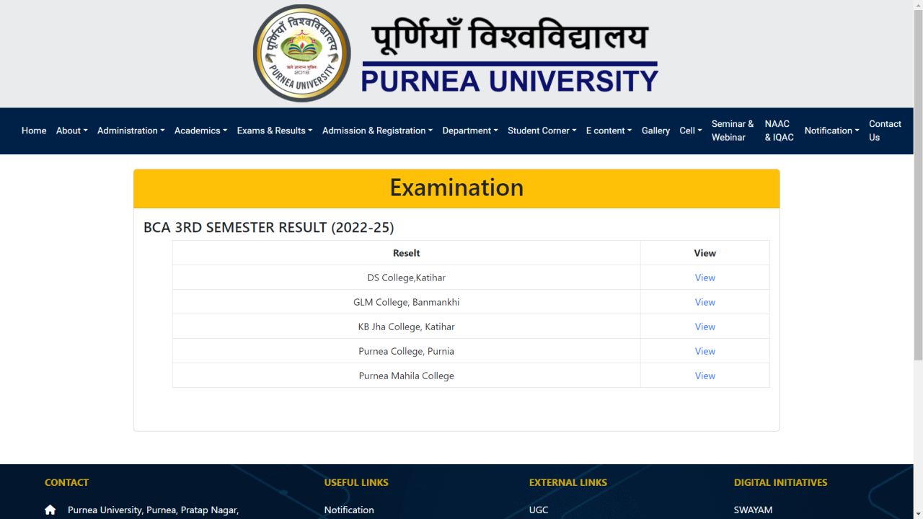The width and height of the screenshot is (923, 519).
Task: View the GLM College, Banmankhi result
Action: (705, 302)
